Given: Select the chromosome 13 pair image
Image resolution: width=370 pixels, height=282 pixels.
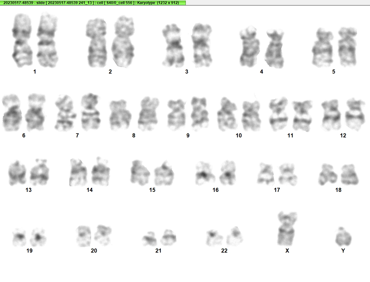Looking at the screenshot, I should (x=29, y=172).
